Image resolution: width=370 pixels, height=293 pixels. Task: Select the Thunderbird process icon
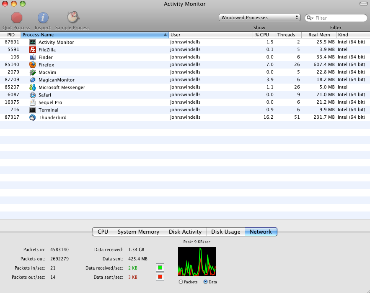click(x=33, y=117)
